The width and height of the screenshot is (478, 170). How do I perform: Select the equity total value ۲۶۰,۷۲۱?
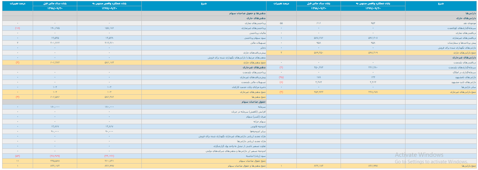pos(109,161)
